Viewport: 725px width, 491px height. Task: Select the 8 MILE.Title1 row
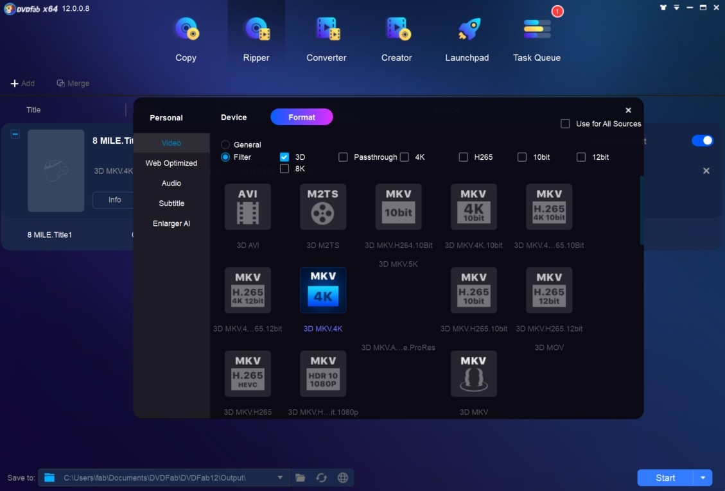click(x=68, y=235)
